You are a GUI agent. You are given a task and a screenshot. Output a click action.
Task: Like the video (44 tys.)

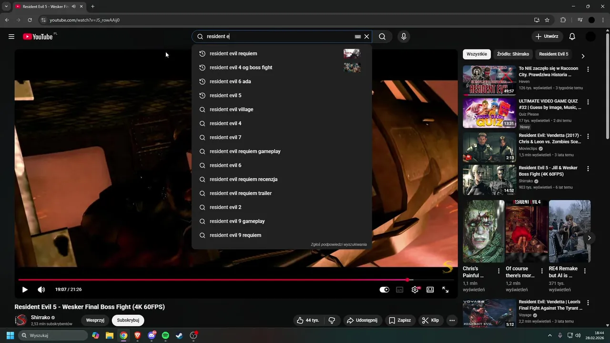308,321
